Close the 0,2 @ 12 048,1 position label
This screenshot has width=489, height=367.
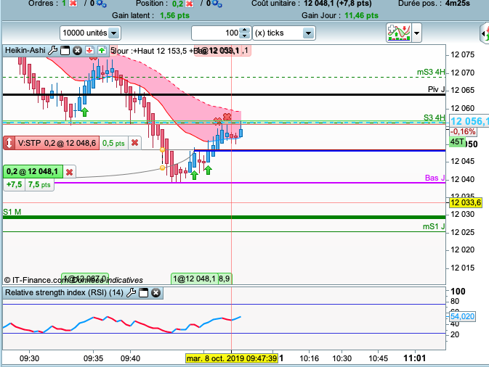tap(69, 172)
